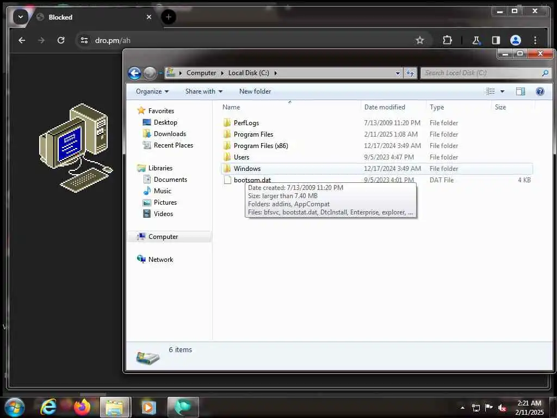Sort by Type column header

point(437,107)
